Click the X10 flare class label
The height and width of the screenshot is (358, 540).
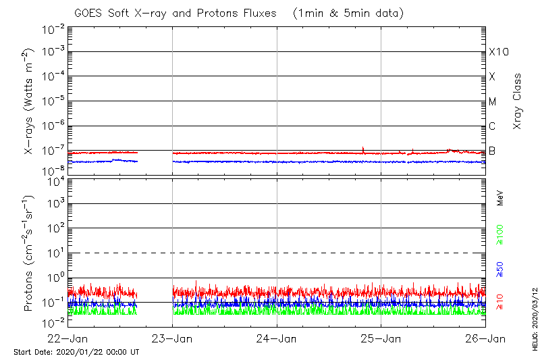coord(498,52)
